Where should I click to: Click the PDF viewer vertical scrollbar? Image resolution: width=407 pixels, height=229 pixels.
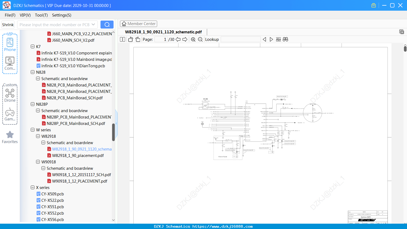tap(405, 49)
